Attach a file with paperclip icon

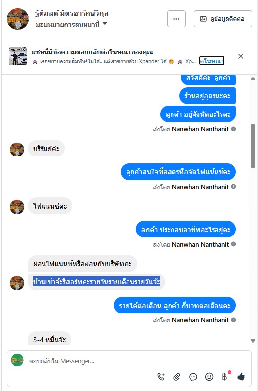tap(177, 377)
